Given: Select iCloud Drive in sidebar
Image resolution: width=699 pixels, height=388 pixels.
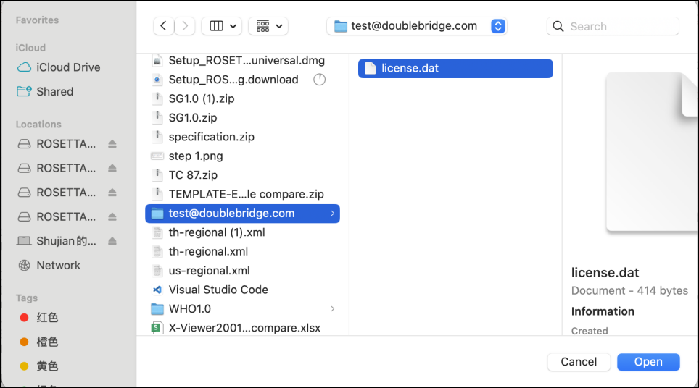Looking at the screenshot, I should 68,67.
